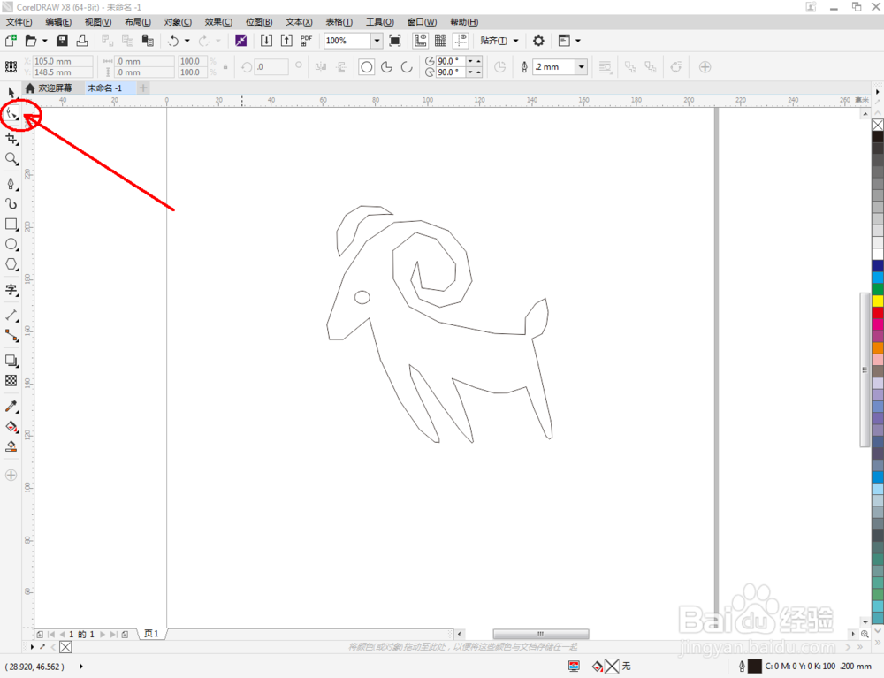
Task: Select the Rectangle tool
Action: click(x=11, y=225)
